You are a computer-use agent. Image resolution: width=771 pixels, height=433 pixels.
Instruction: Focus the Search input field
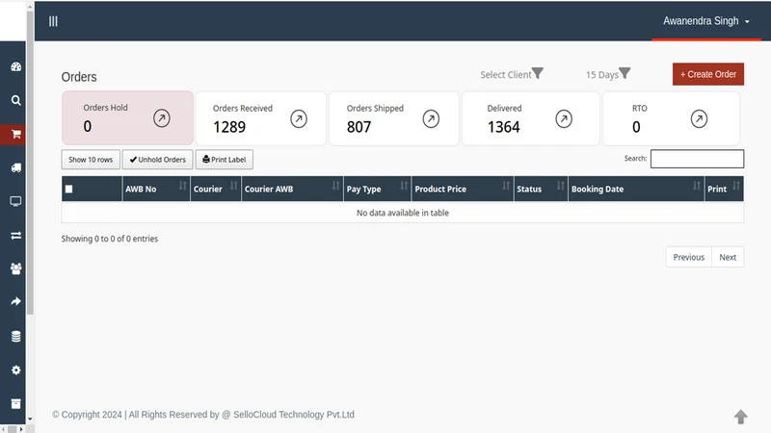pyautogui.click(x=697, y=159)
